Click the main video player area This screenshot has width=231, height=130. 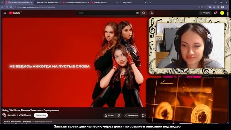(74, 62)
